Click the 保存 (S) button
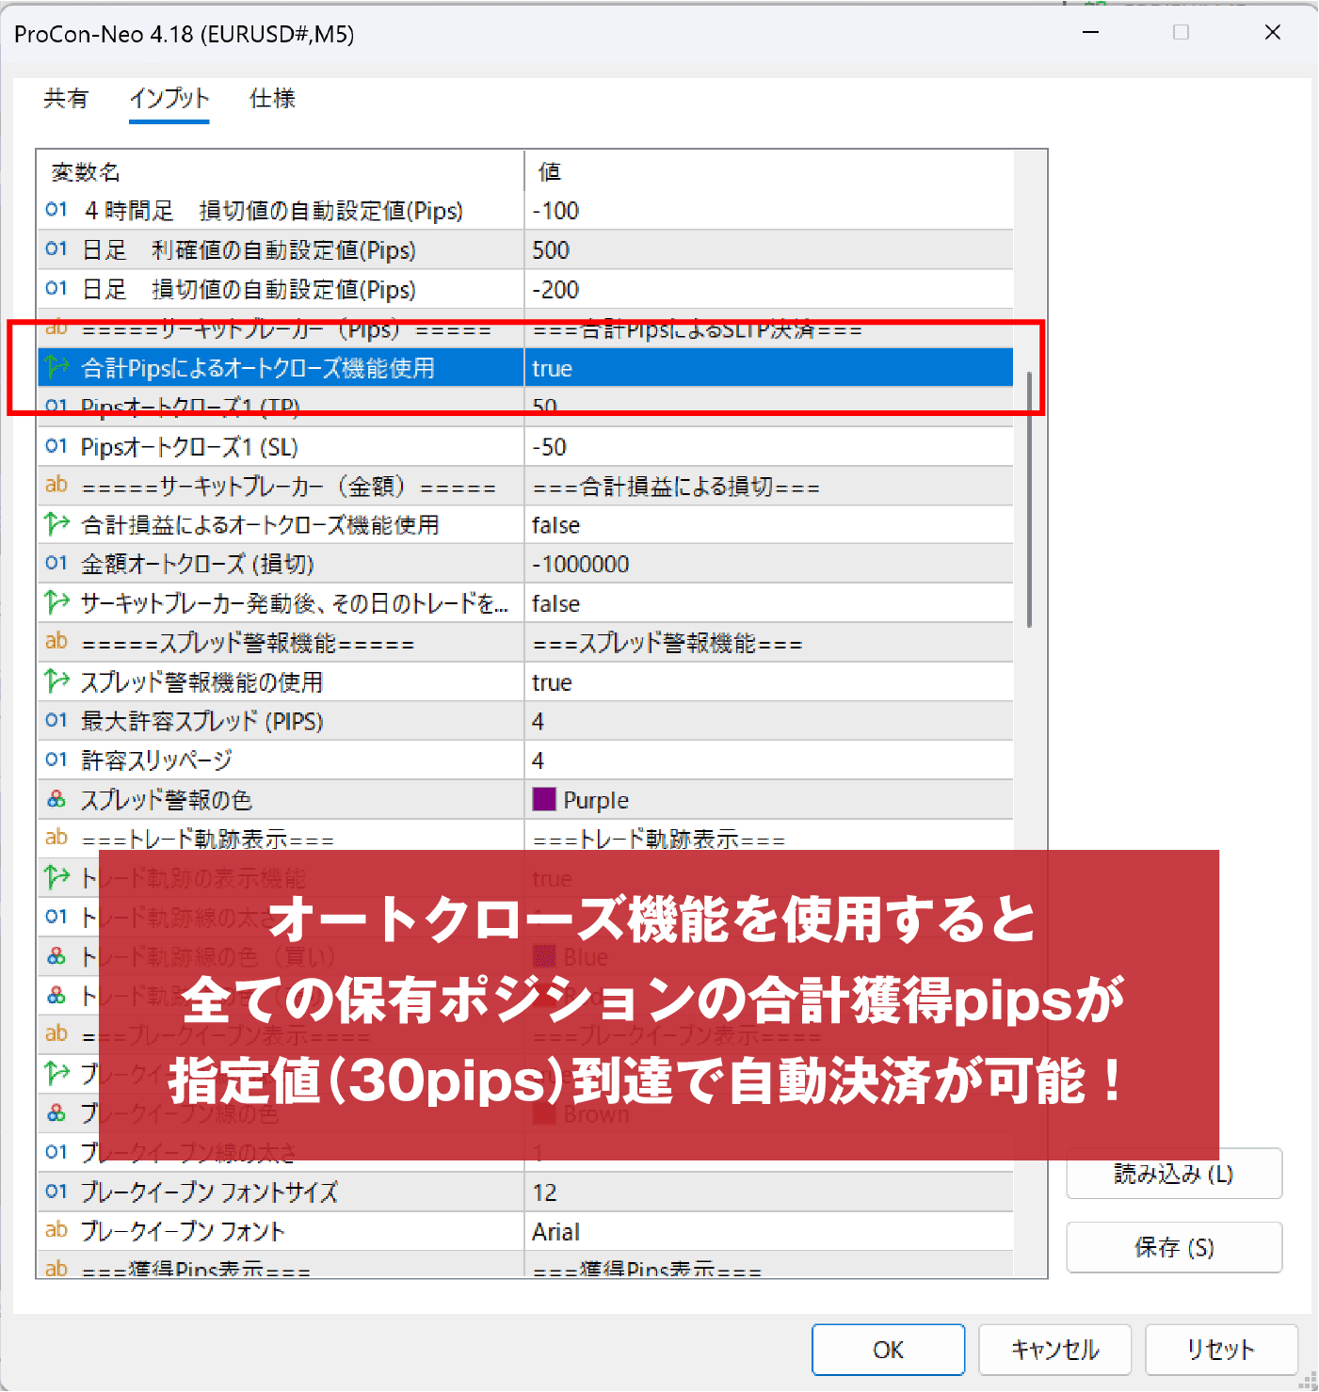 coord(1174,1247)
